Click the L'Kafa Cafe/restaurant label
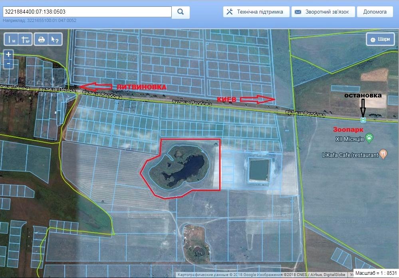The width and height of the screenshot is (399, 278). 350,155
